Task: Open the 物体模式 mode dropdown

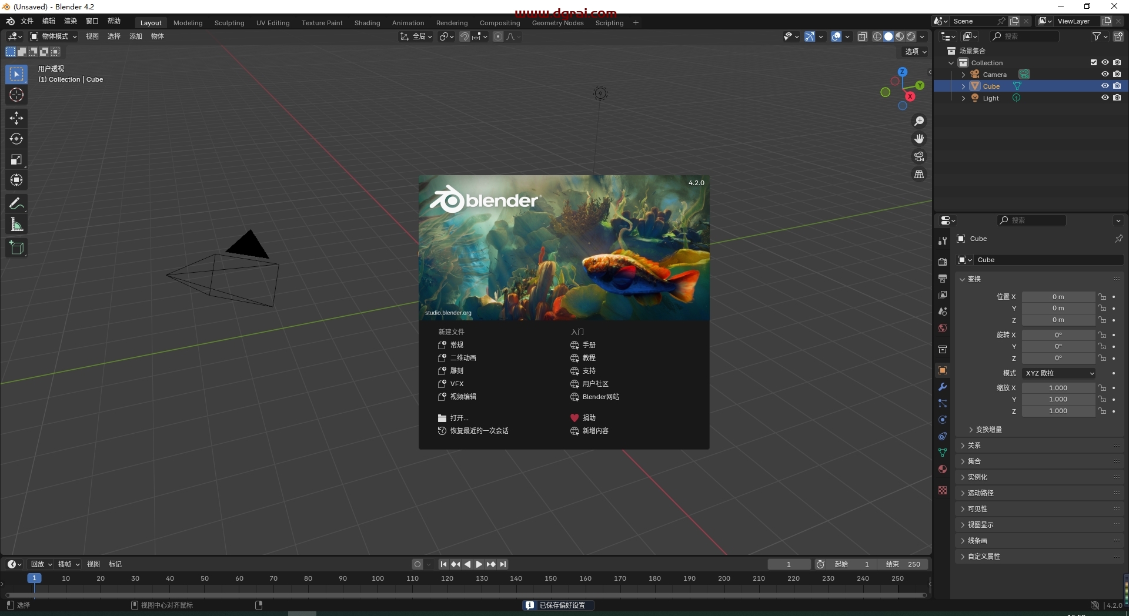Action: point(54,36)
